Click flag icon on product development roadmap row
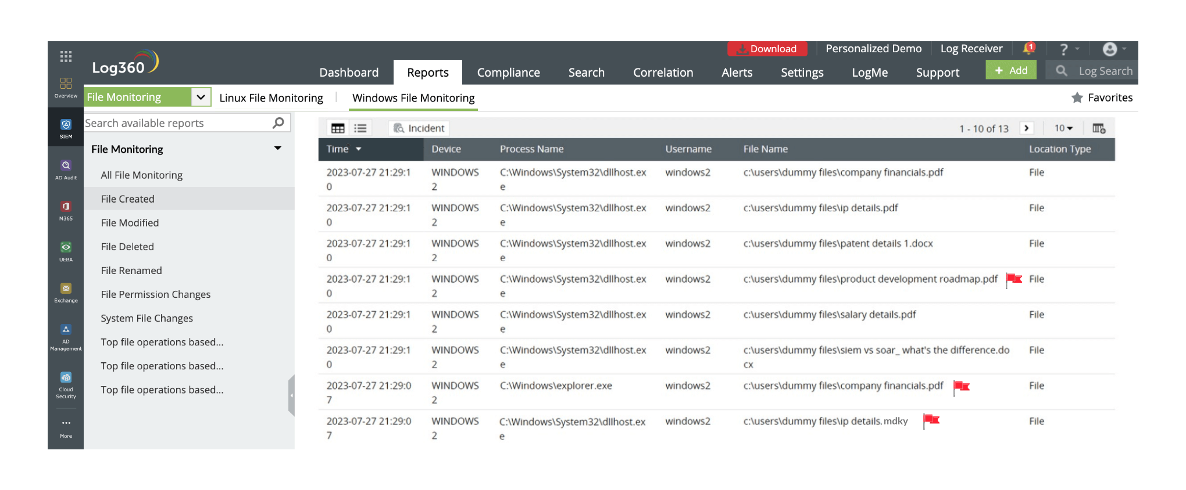 pos(1014,280)
